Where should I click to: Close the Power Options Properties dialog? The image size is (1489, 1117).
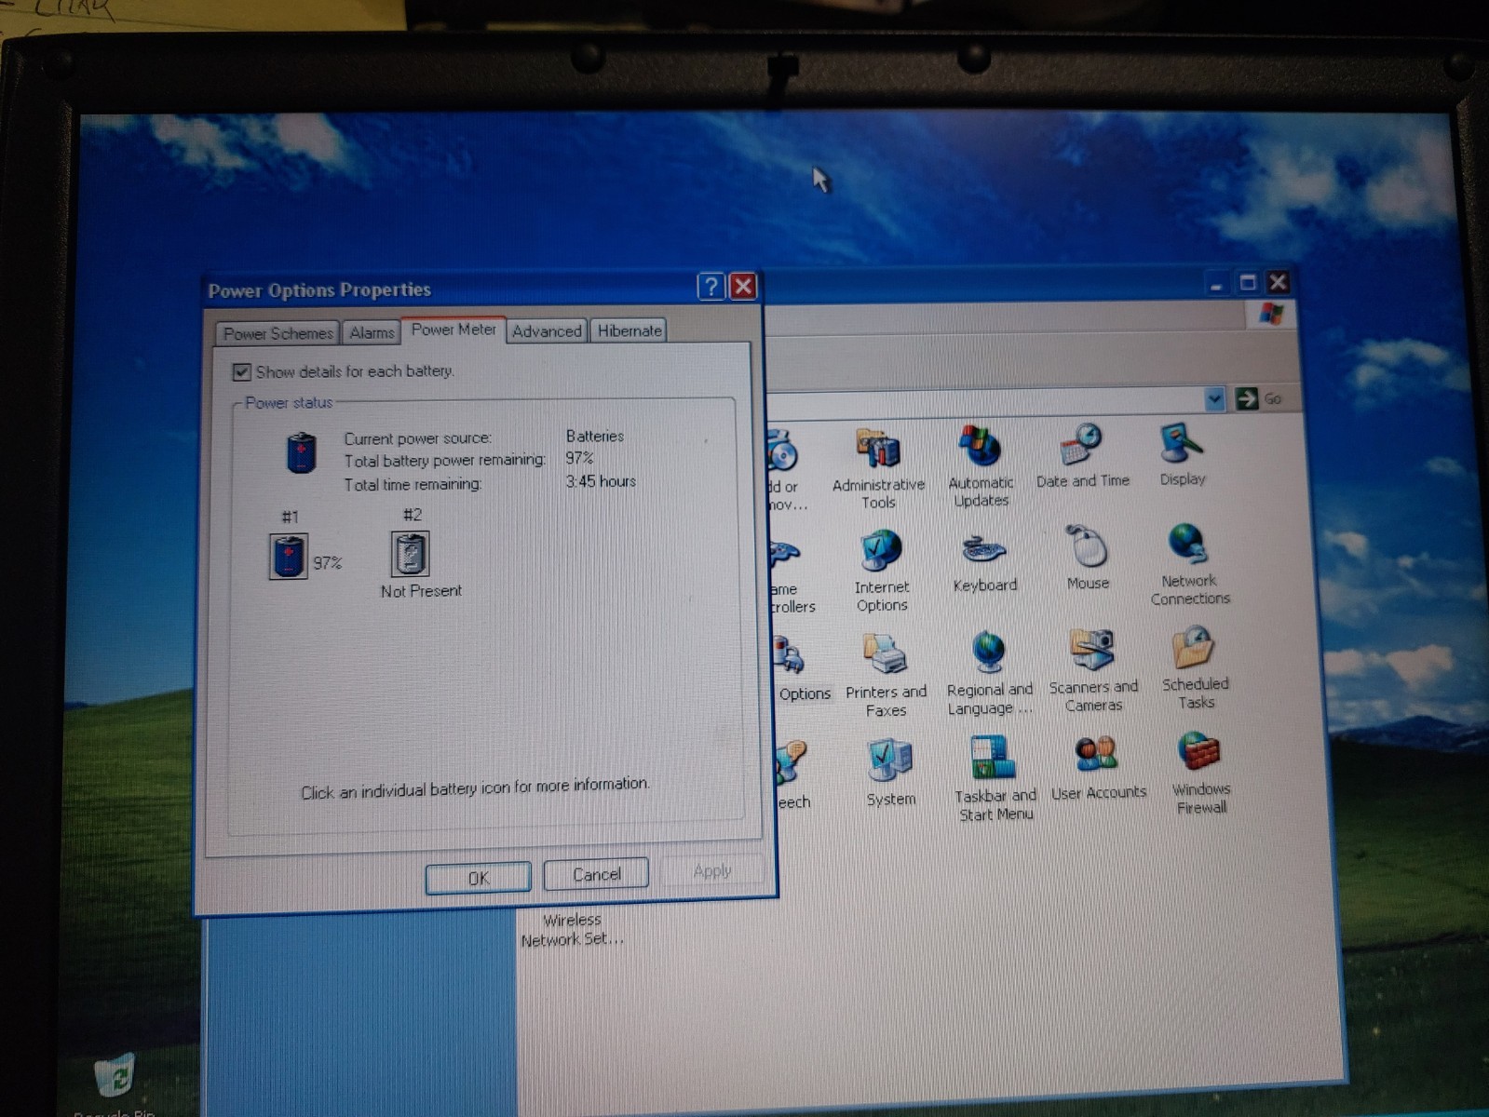(743, 287)
